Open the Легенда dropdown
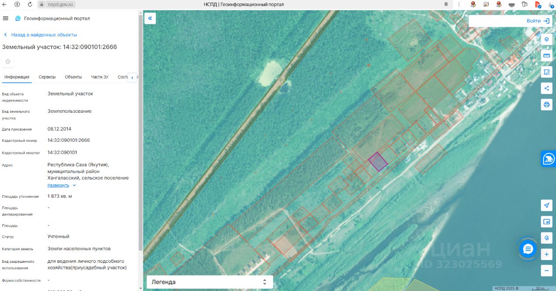Screen dimensions: 556x291 [x=210, y=282]
